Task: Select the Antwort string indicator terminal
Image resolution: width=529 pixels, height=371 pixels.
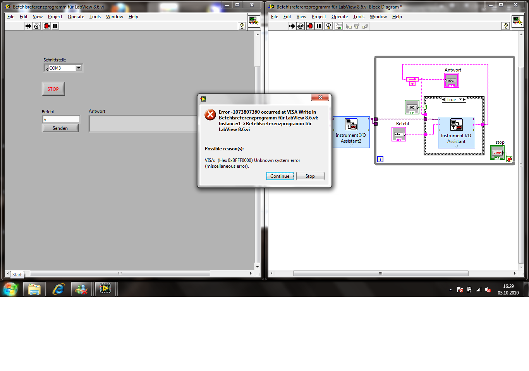Action: tap(452, 81)
